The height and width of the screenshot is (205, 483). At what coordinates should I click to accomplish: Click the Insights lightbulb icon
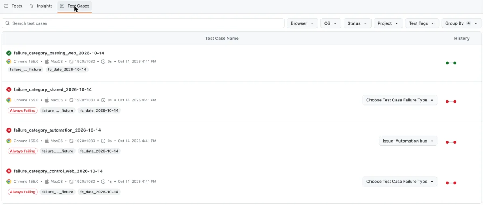tap(32, 6)
